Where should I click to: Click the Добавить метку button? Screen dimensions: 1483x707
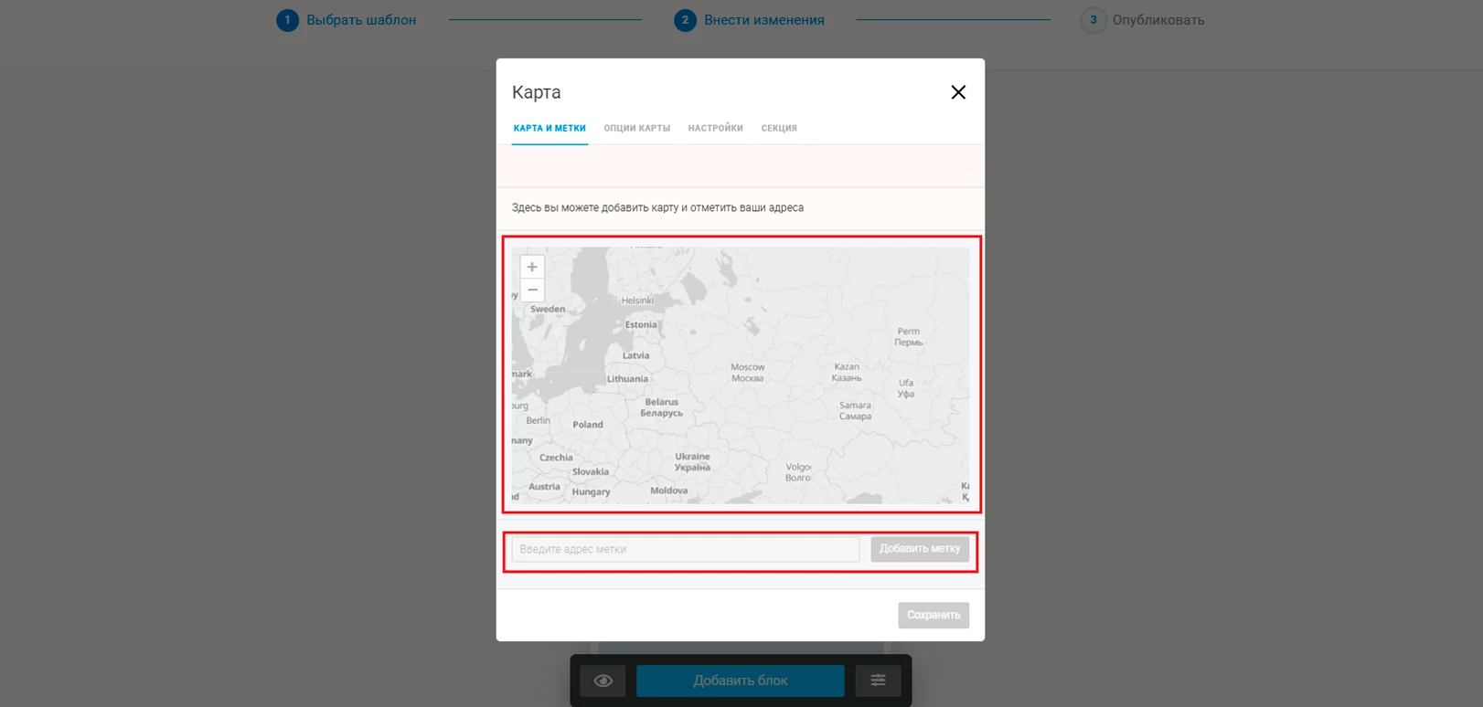920,549
